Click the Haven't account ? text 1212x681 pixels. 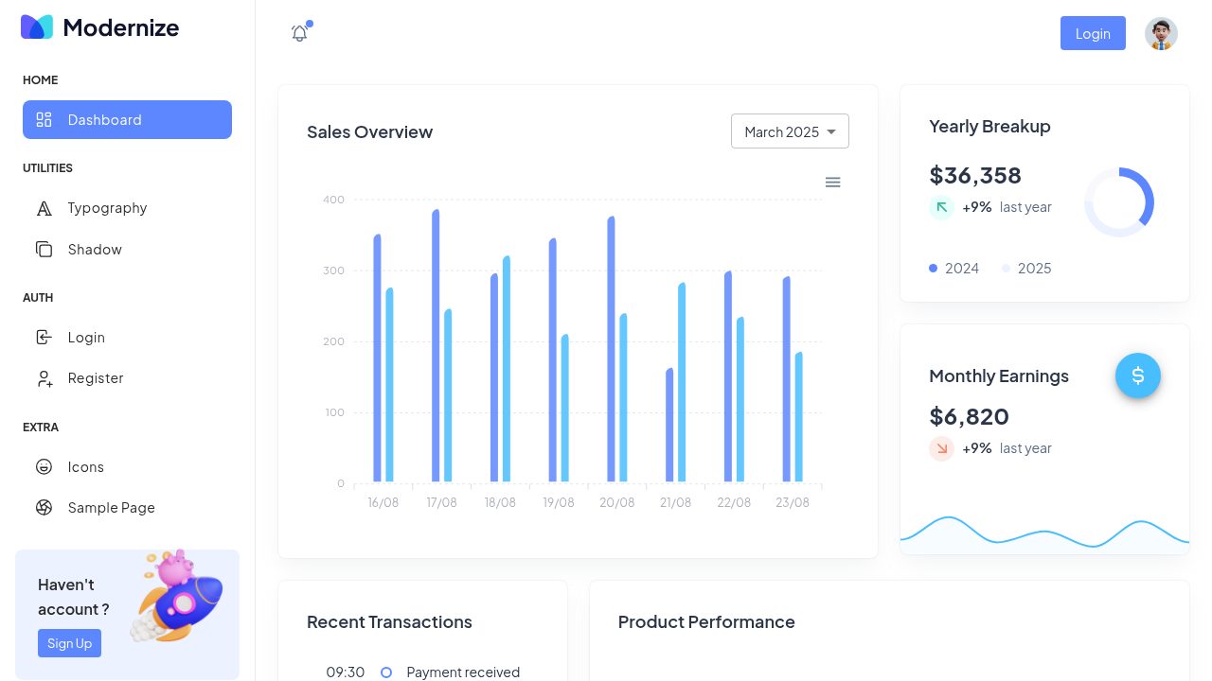[x=74, y=597]
